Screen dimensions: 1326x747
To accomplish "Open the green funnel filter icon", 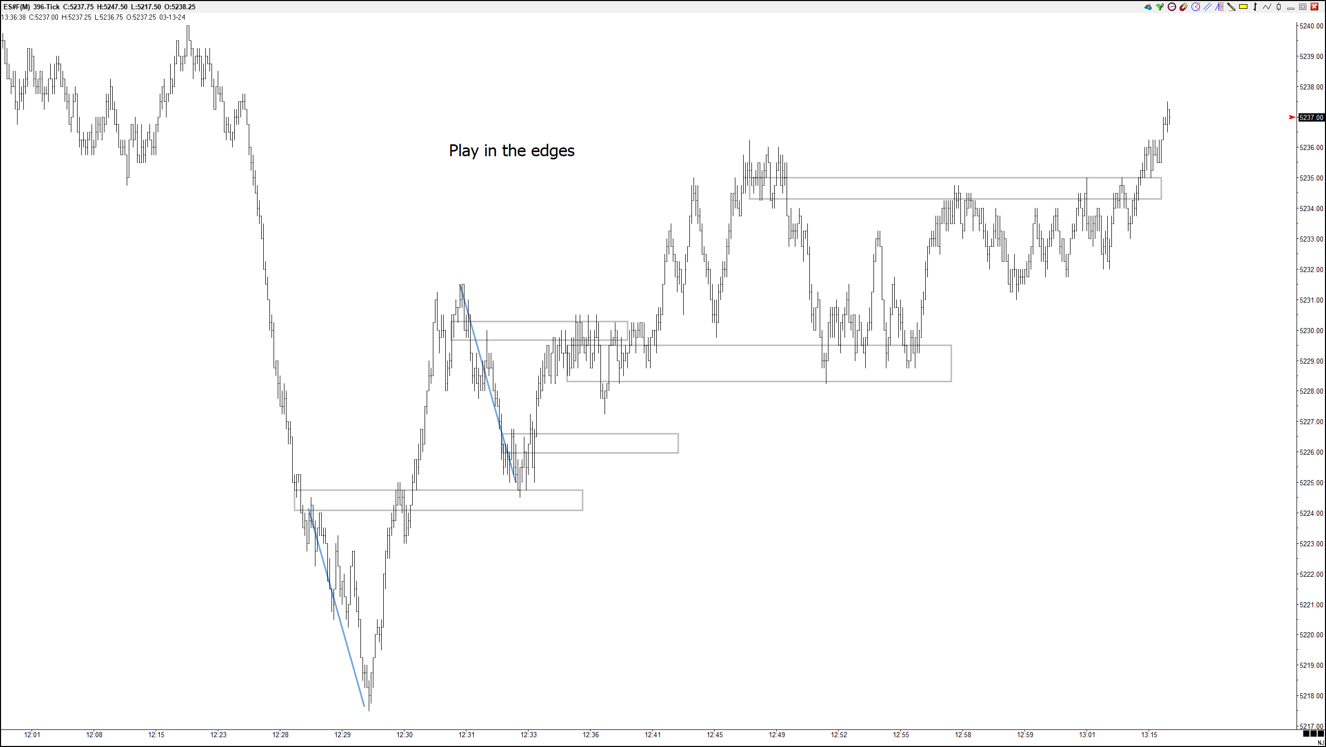I will click(x=1160, y=7).
